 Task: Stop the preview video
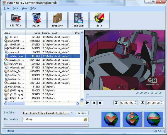[100, 103]
